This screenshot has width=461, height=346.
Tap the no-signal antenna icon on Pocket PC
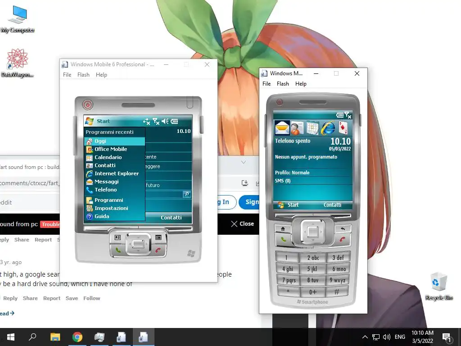tap(156, 121)
